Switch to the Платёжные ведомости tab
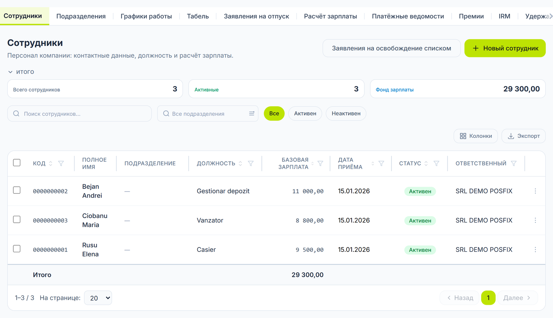Viewport: 553px width, 318px height. (408, 16)
